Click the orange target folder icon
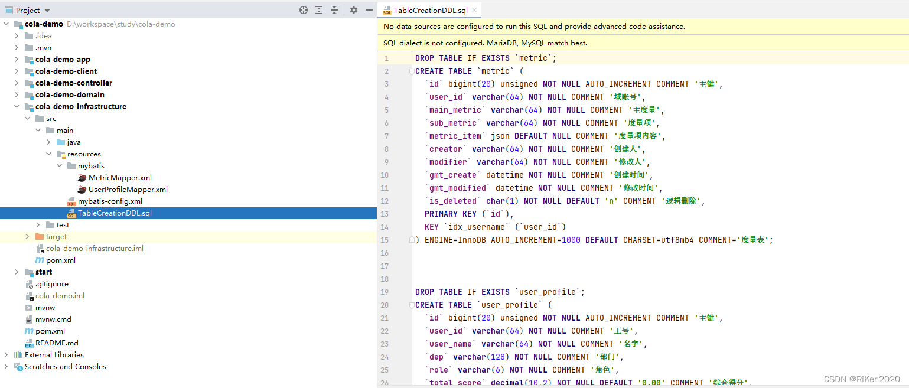909x388 pixels. tap(40, 237)
